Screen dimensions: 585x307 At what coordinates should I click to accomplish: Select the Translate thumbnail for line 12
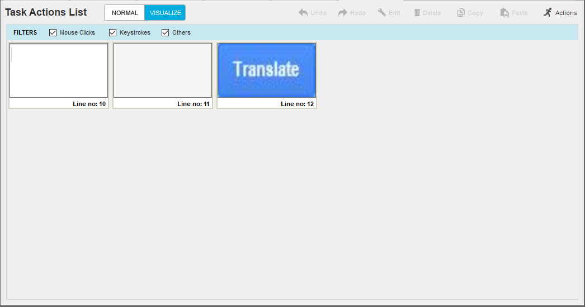267,70
